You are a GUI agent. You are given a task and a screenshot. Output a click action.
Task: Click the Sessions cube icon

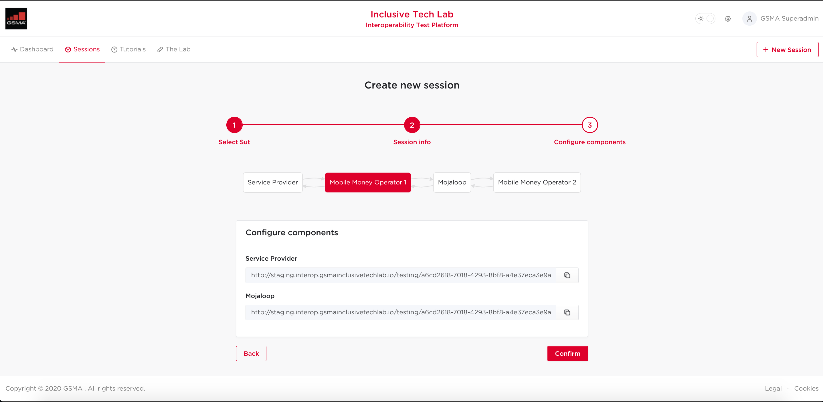[x=68, y=49]
